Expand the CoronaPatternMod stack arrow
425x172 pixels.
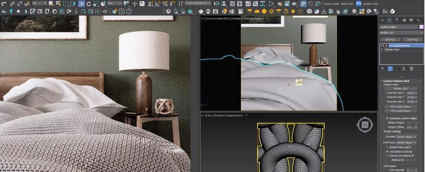387,46
